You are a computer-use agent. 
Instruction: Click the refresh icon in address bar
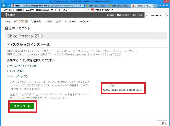(x=83, y=5)
